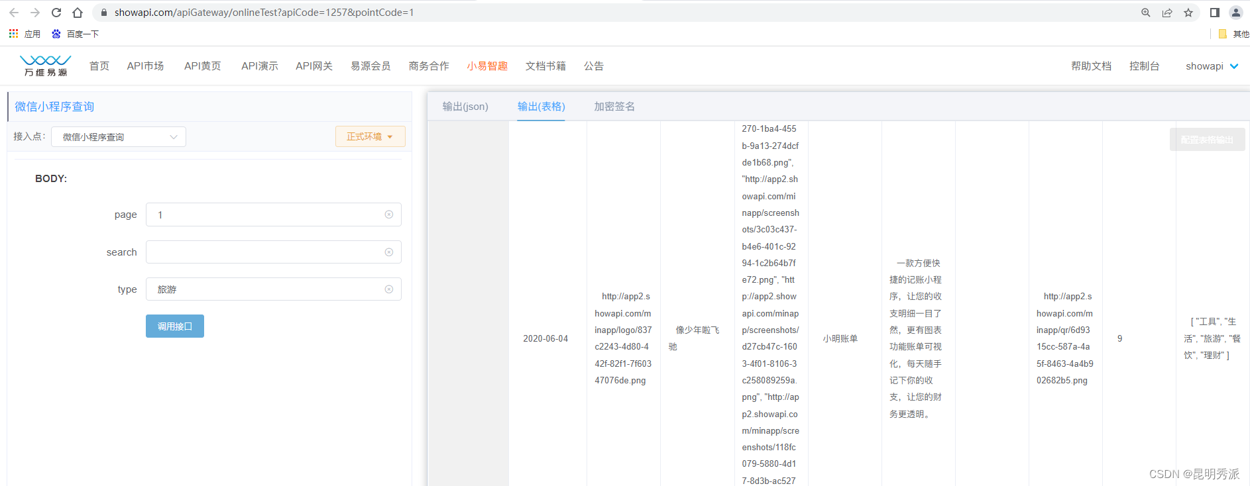The image size is (1250, 486).
Task: Clear the search field with its X icon
Action: click(x=389, y=252)
